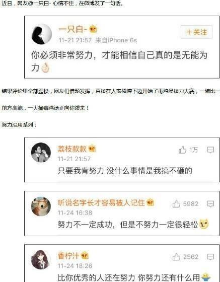Click the OK hand emoji in the post
Viewport: 220px width, 282px height.
click(45, 67)
